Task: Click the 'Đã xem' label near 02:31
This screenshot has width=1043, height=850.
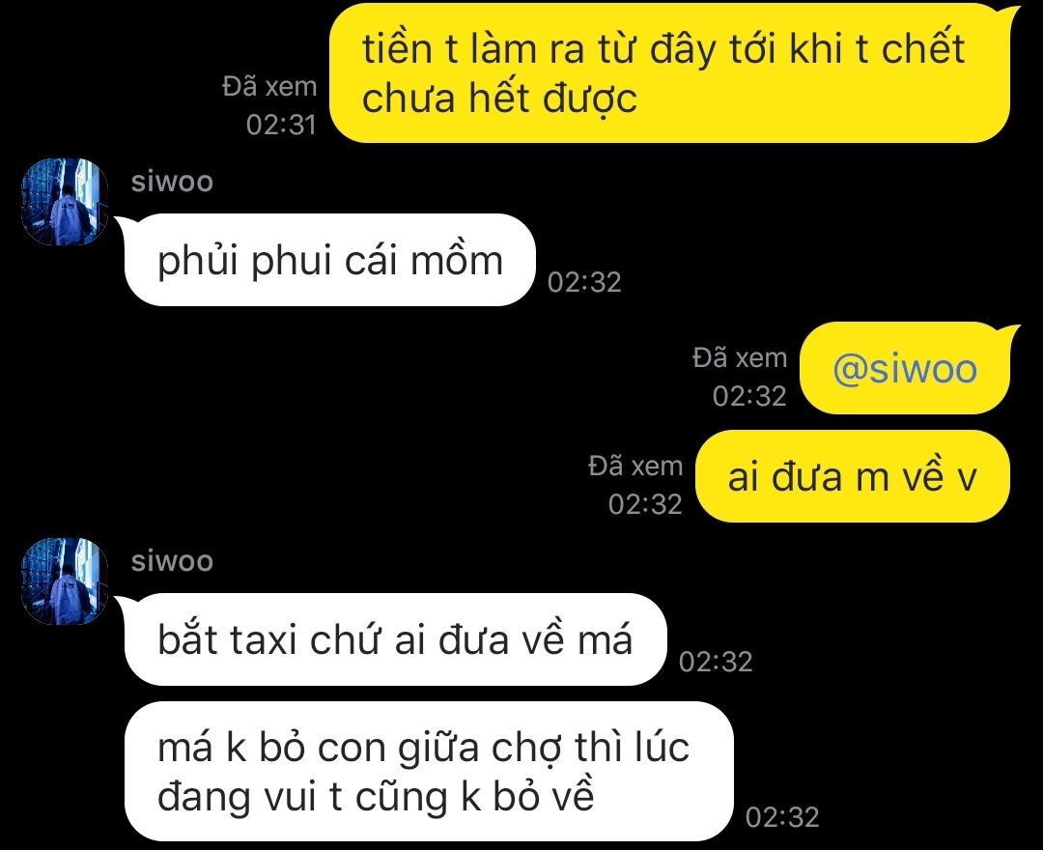Action: pos(269,87)
